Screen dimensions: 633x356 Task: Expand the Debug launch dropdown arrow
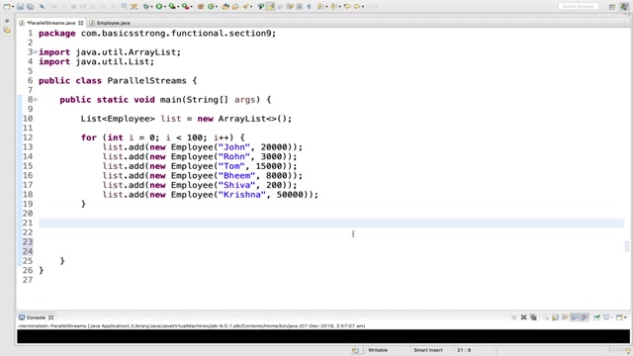pos(151,7)
